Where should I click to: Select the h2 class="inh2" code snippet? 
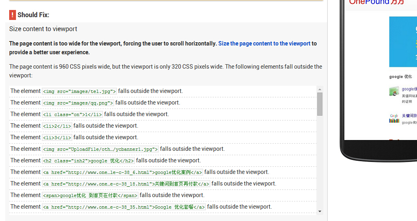click(x=88, y=161)
